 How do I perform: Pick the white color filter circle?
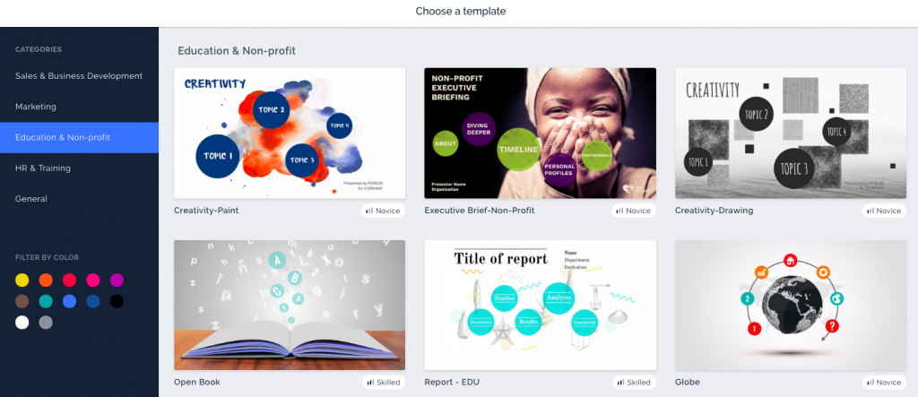[x=22, y=322]
